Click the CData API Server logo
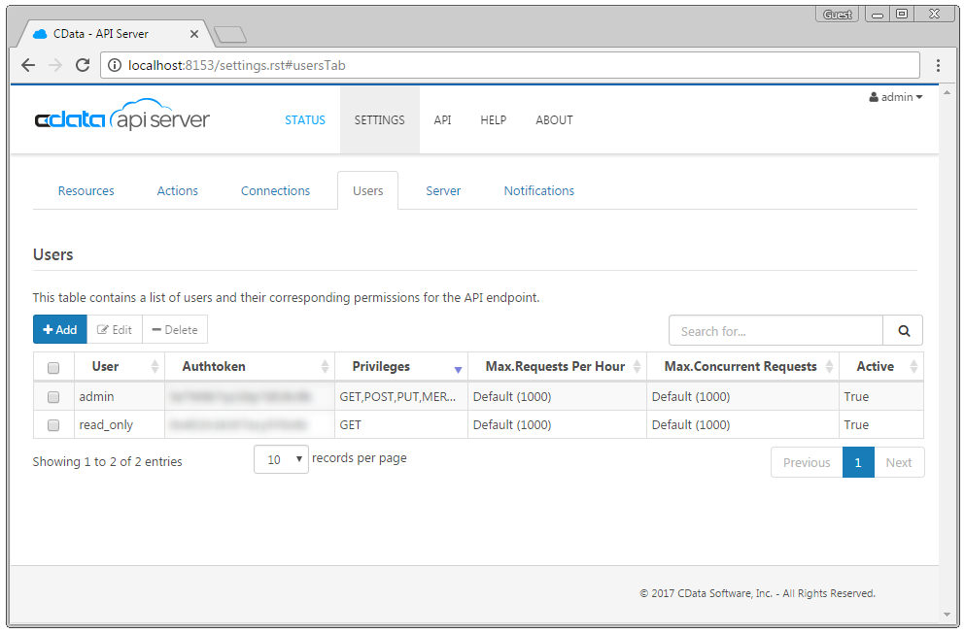 pyautogui.click(x=122, y=118)
